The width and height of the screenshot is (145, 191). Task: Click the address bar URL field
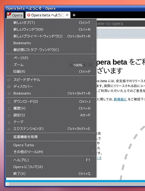click(x=120, y=24)
